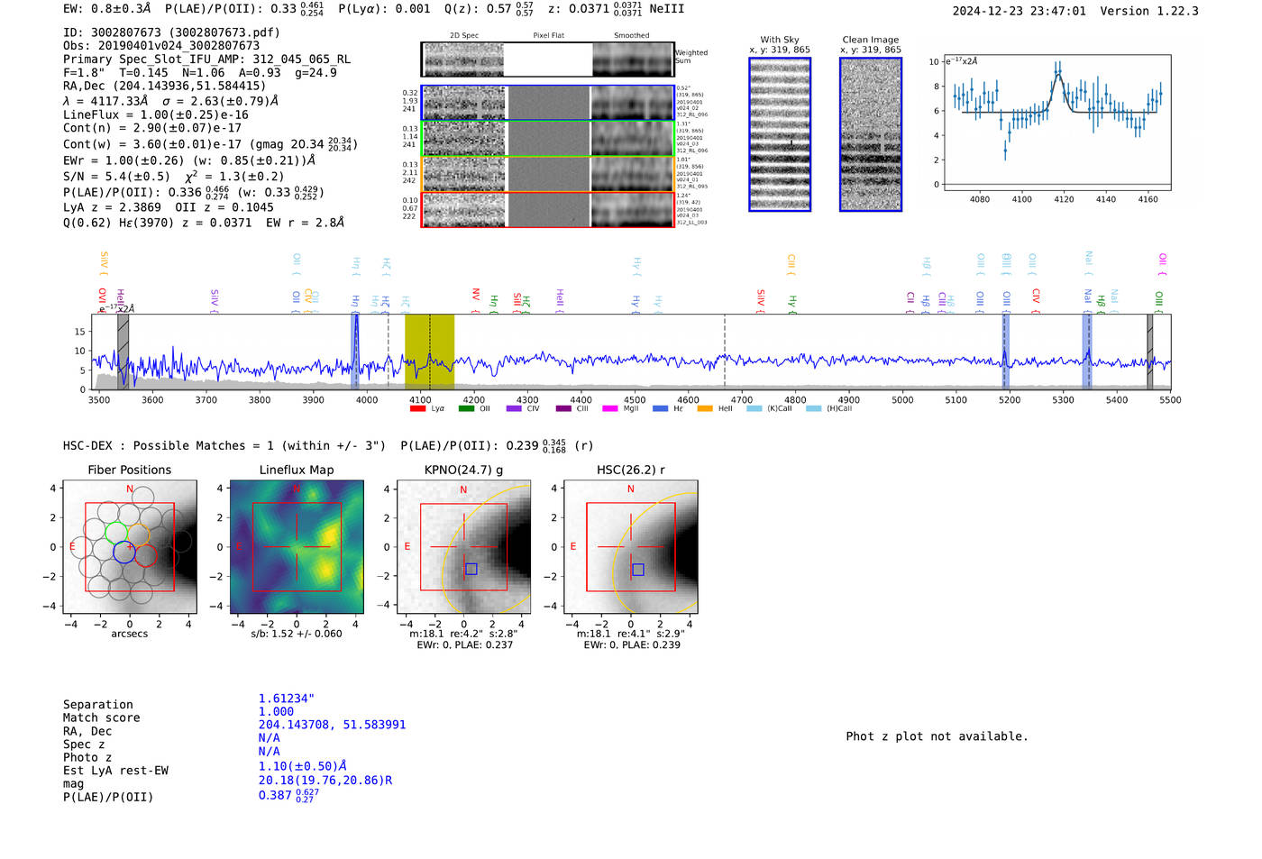The height and width of the screenshot is (859, 1262).
Task: Click the green OII legend swatch
Action: [x=466, y=409]
